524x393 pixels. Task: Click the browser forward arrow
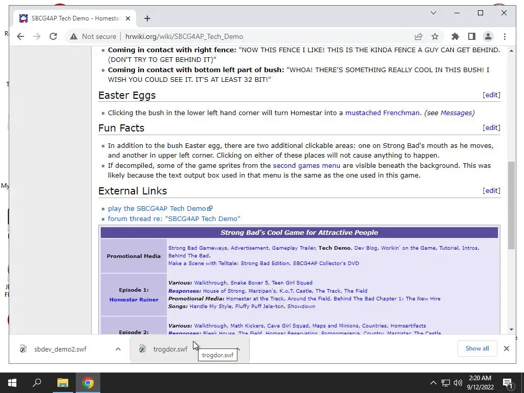tap(37, 36)
